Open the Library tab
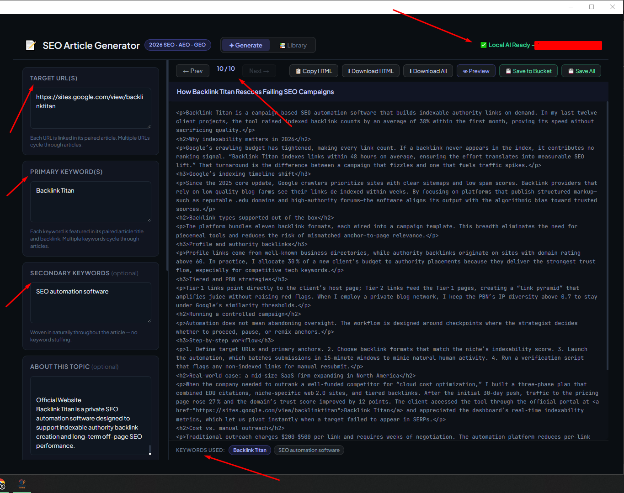This screenshot has height=493, width=624. [293, 45]
